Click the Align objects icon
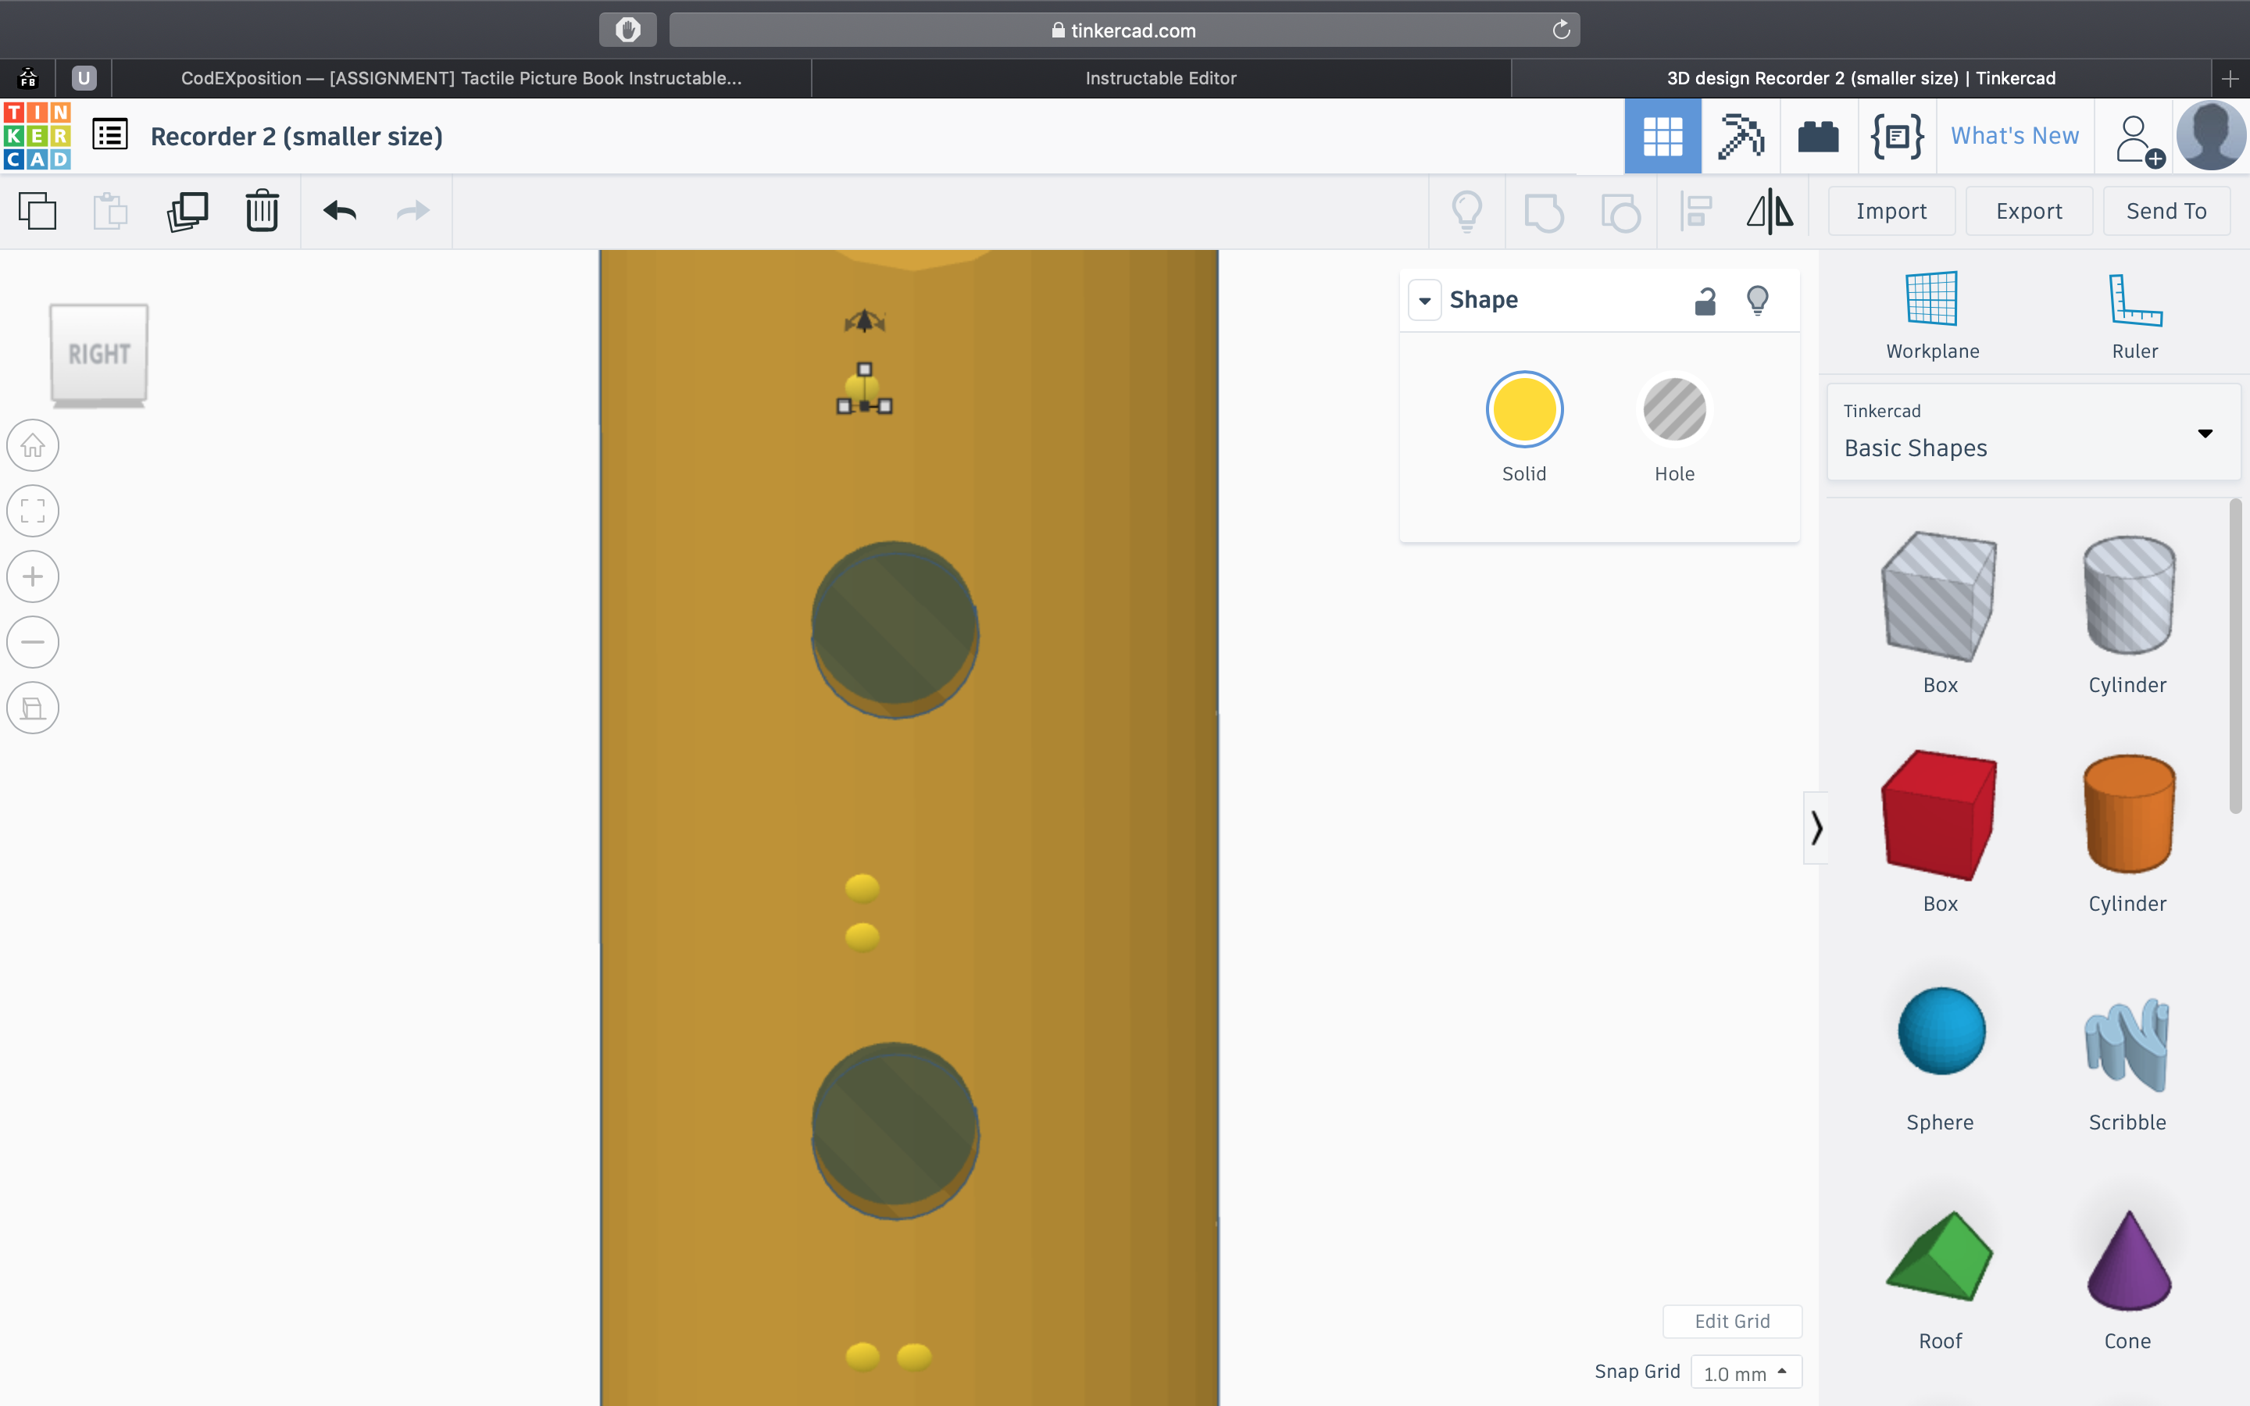The width and height of the screenshot is (2250, 1406). [1695, 211]
